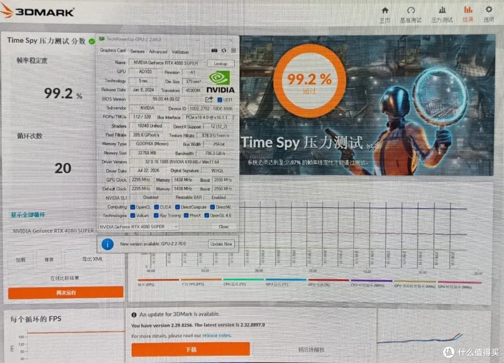This screenshot has height=363, width=504.
Task: Click the load result button
Action: (x=21, y=260)
